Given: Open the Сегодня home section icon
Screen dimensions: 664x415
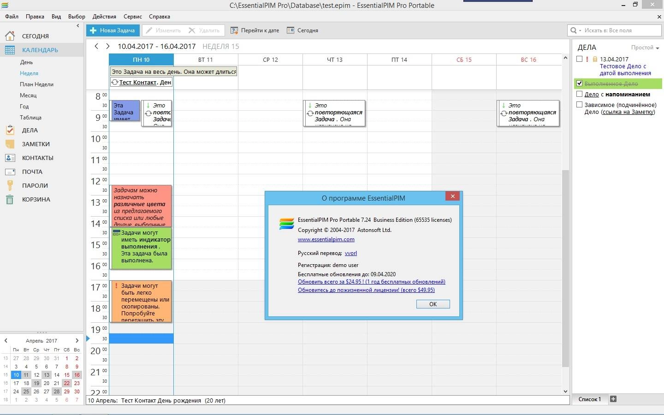Looking at the screenshot, I should (10, 36).
